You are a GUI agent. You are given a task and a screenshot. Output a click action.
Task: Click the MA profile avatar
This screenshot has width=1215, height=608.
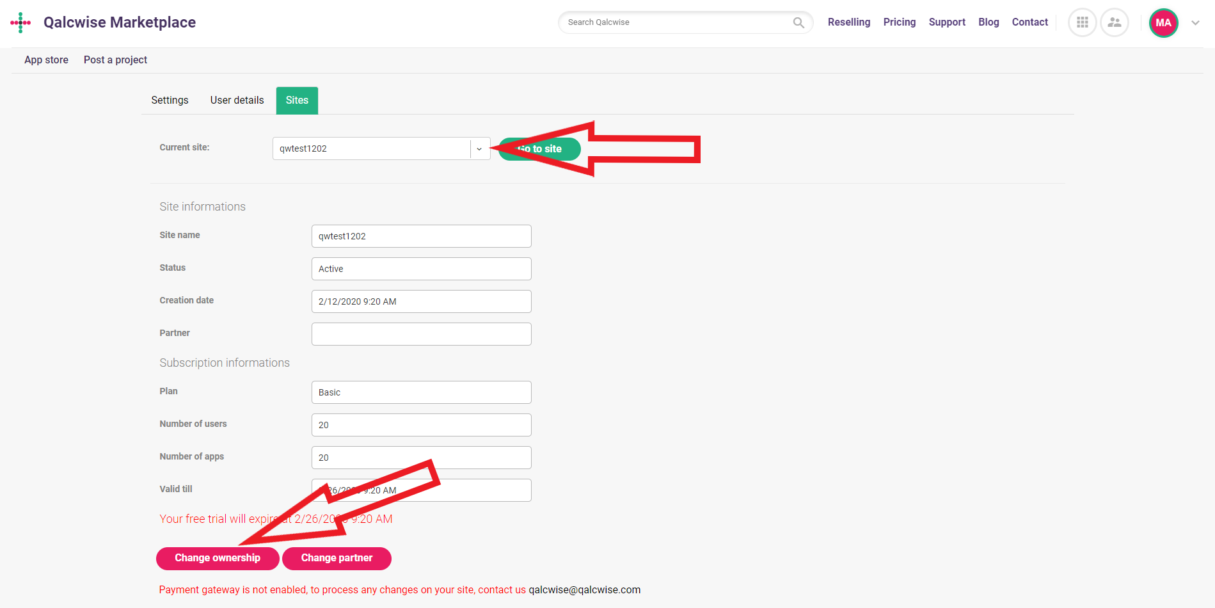pyautogui.click(x=1164, y=22)
